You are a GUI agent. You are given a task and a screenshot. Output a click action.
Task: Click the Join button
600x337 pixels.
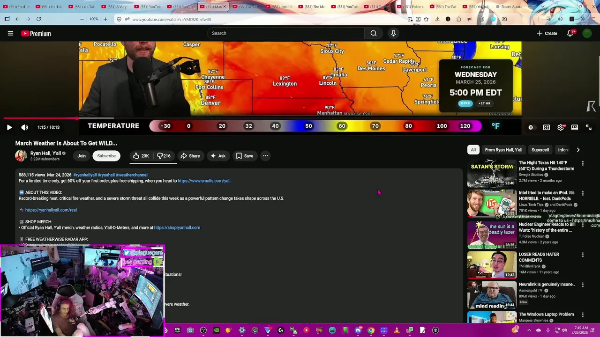(x=82, y=156)
